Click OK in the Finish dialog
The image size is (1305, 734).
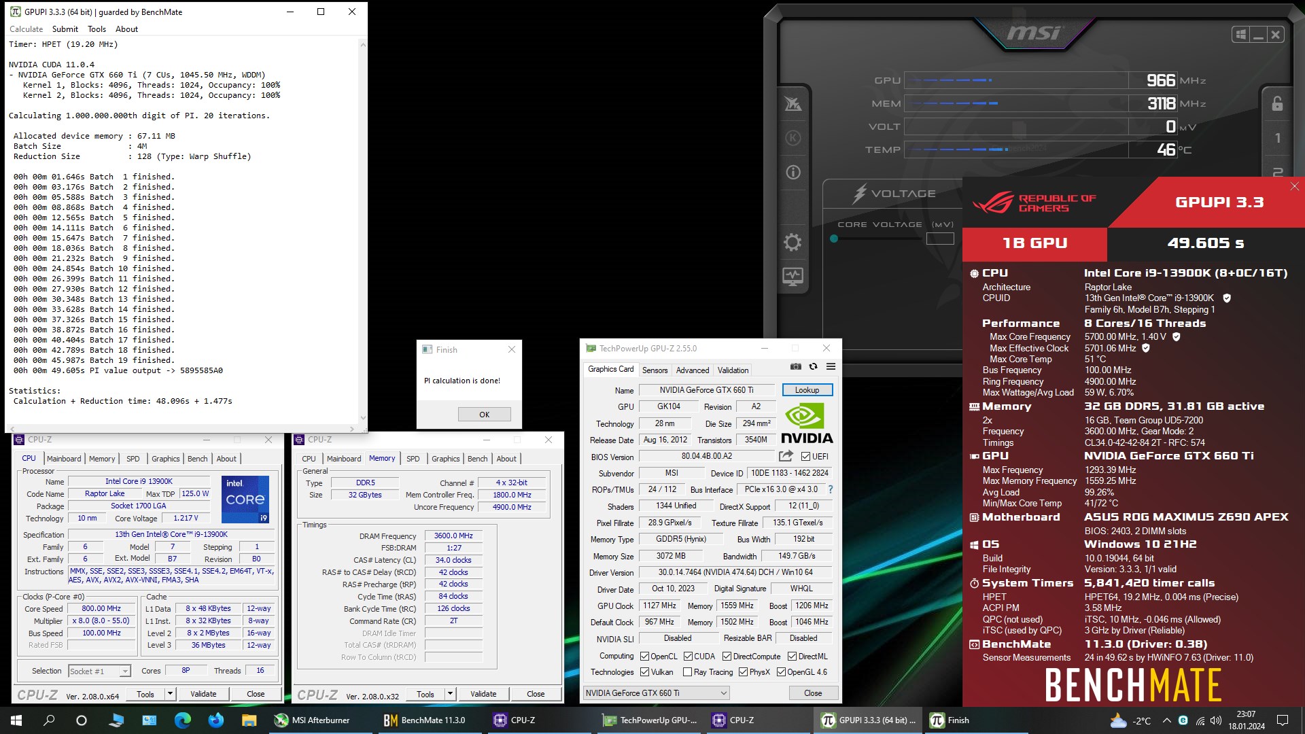(484, 415)
